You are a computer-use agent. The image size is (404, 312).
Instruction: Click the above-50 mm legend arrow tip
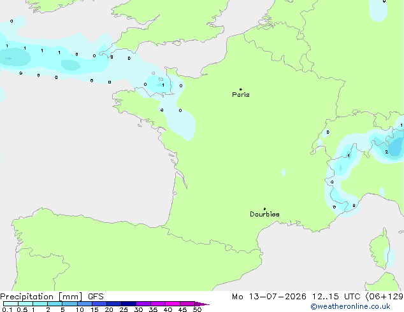click(x=202, y=304)
